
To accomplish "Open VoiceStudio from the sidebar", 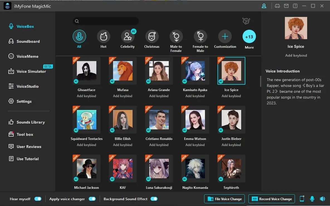I will tap(23, 86).
